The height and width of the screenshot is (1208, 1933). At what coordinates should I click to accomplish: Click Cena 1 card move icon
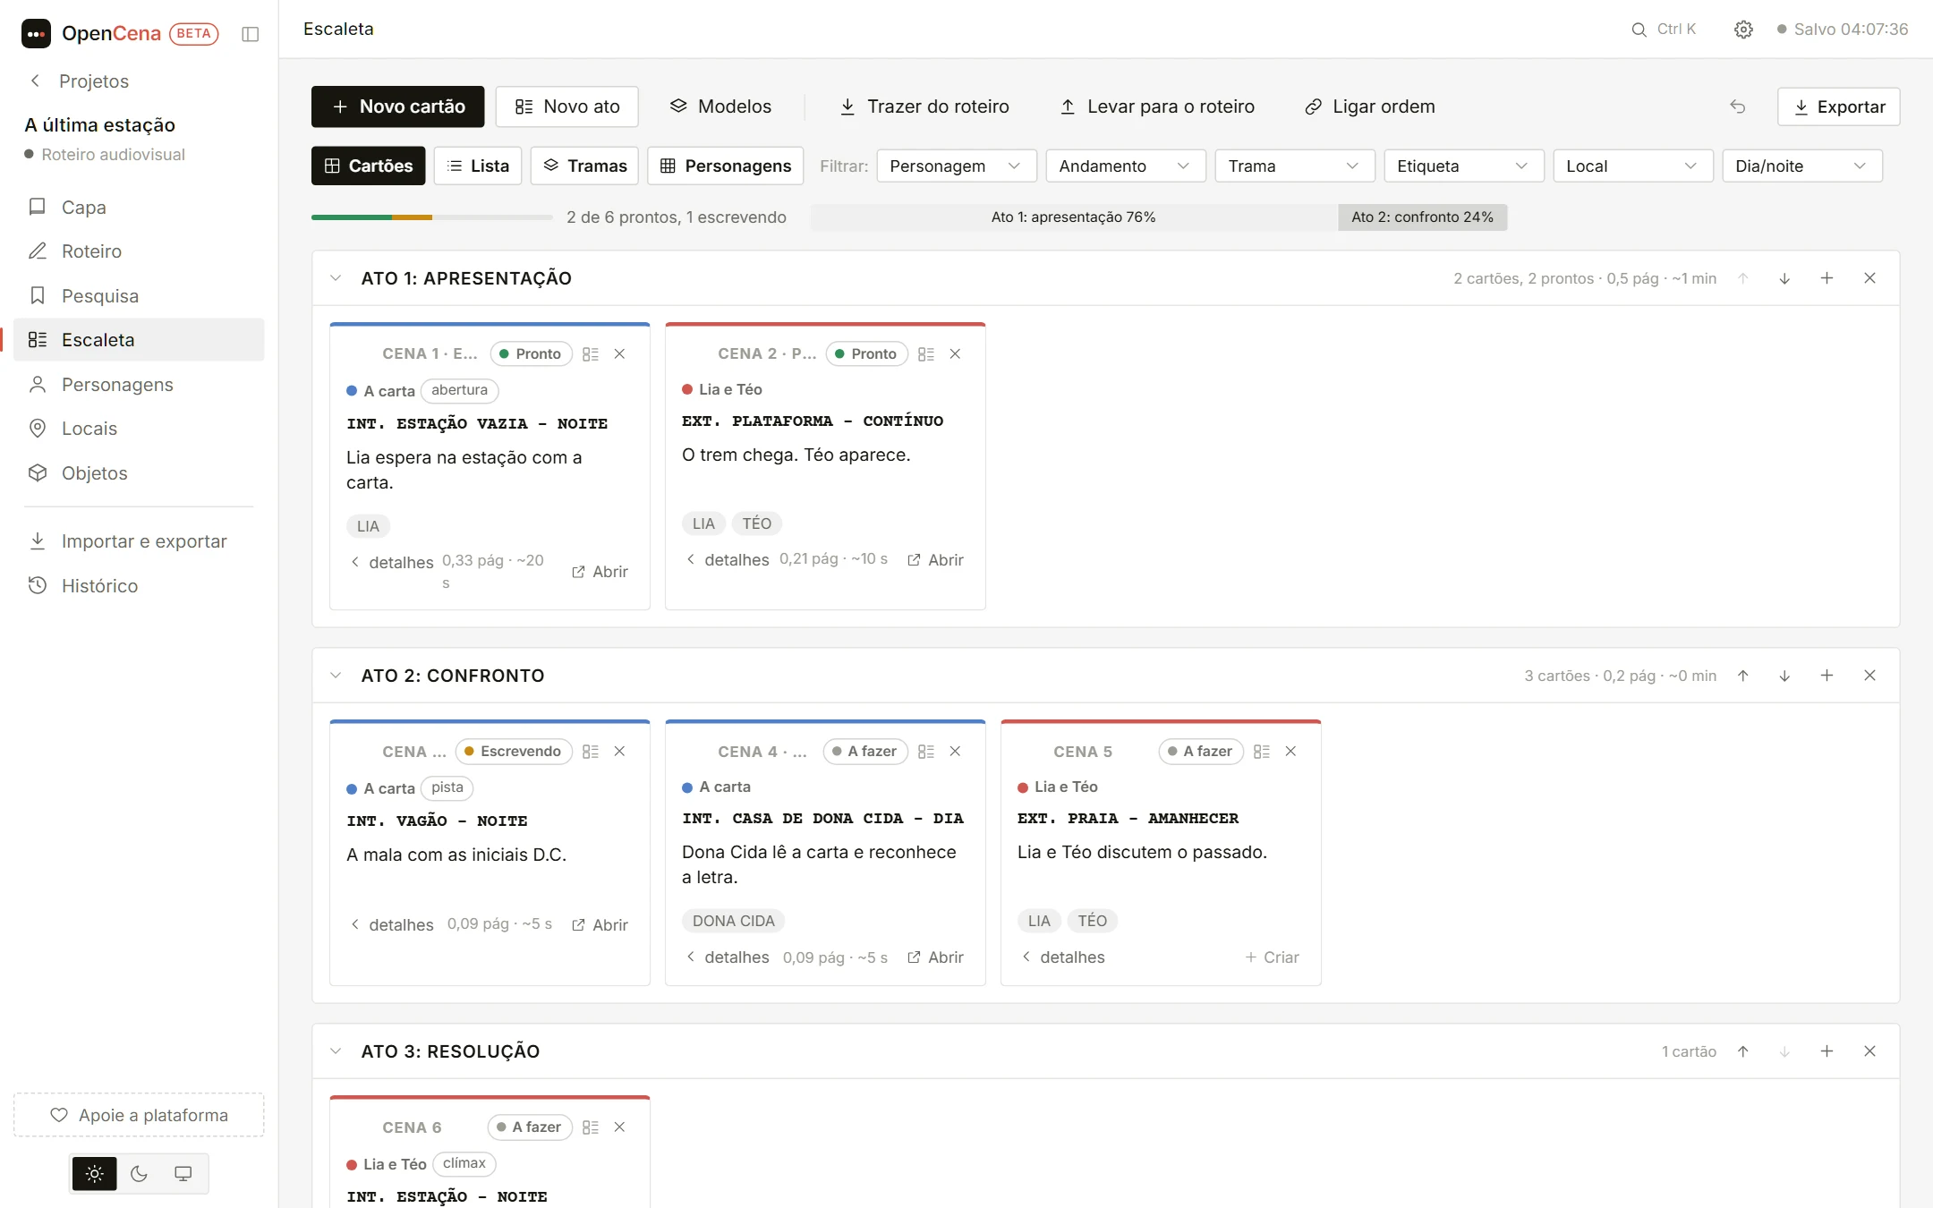point(591,354)
